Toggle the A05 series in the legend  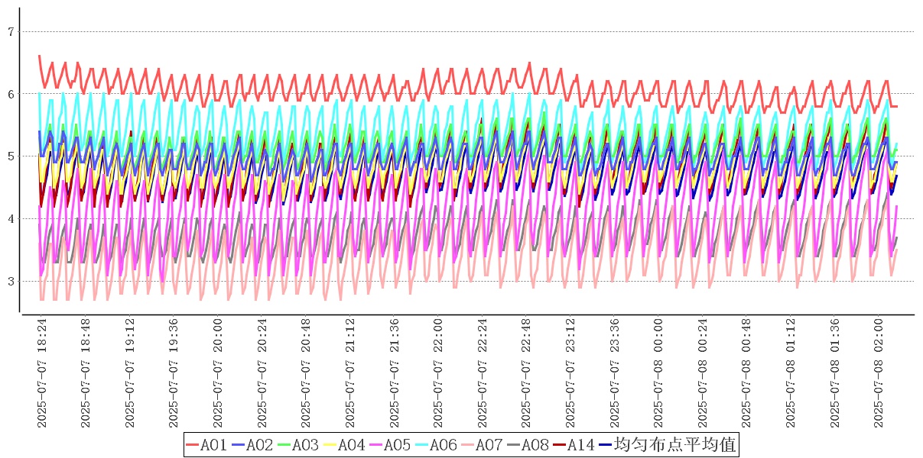(390, 445)
